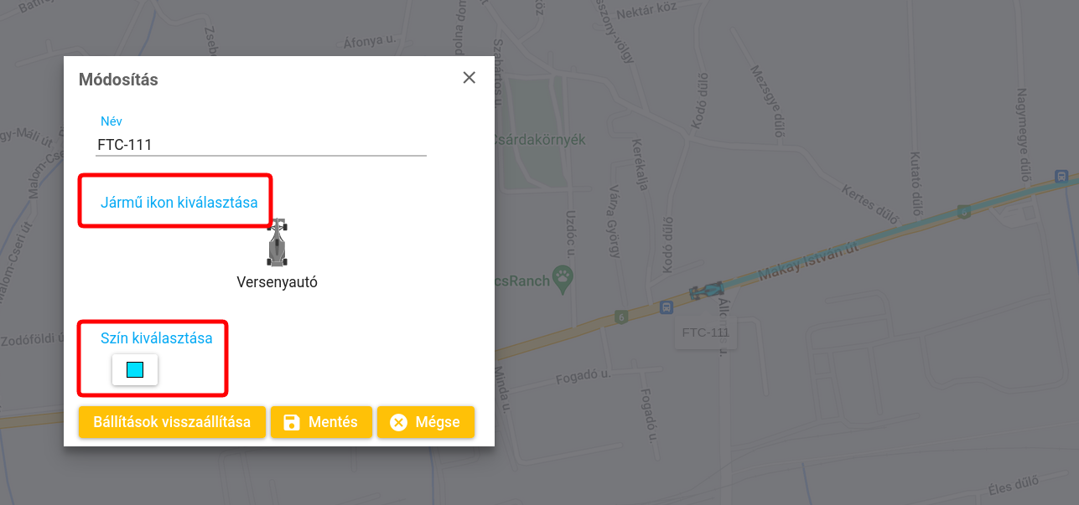Click the Szín kiválasztása label
Screen dimensions: 1079x505
click(156, 338)
